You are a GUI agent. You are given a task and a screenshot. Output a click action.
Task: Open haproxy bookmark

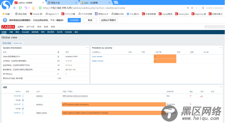(199, 14)
